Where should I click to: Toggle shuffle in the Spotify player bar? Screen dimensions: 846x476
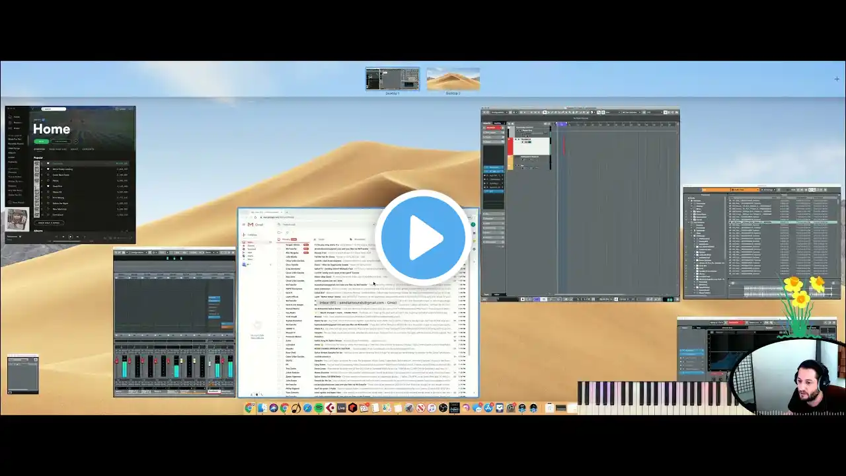tap(58, 236)
